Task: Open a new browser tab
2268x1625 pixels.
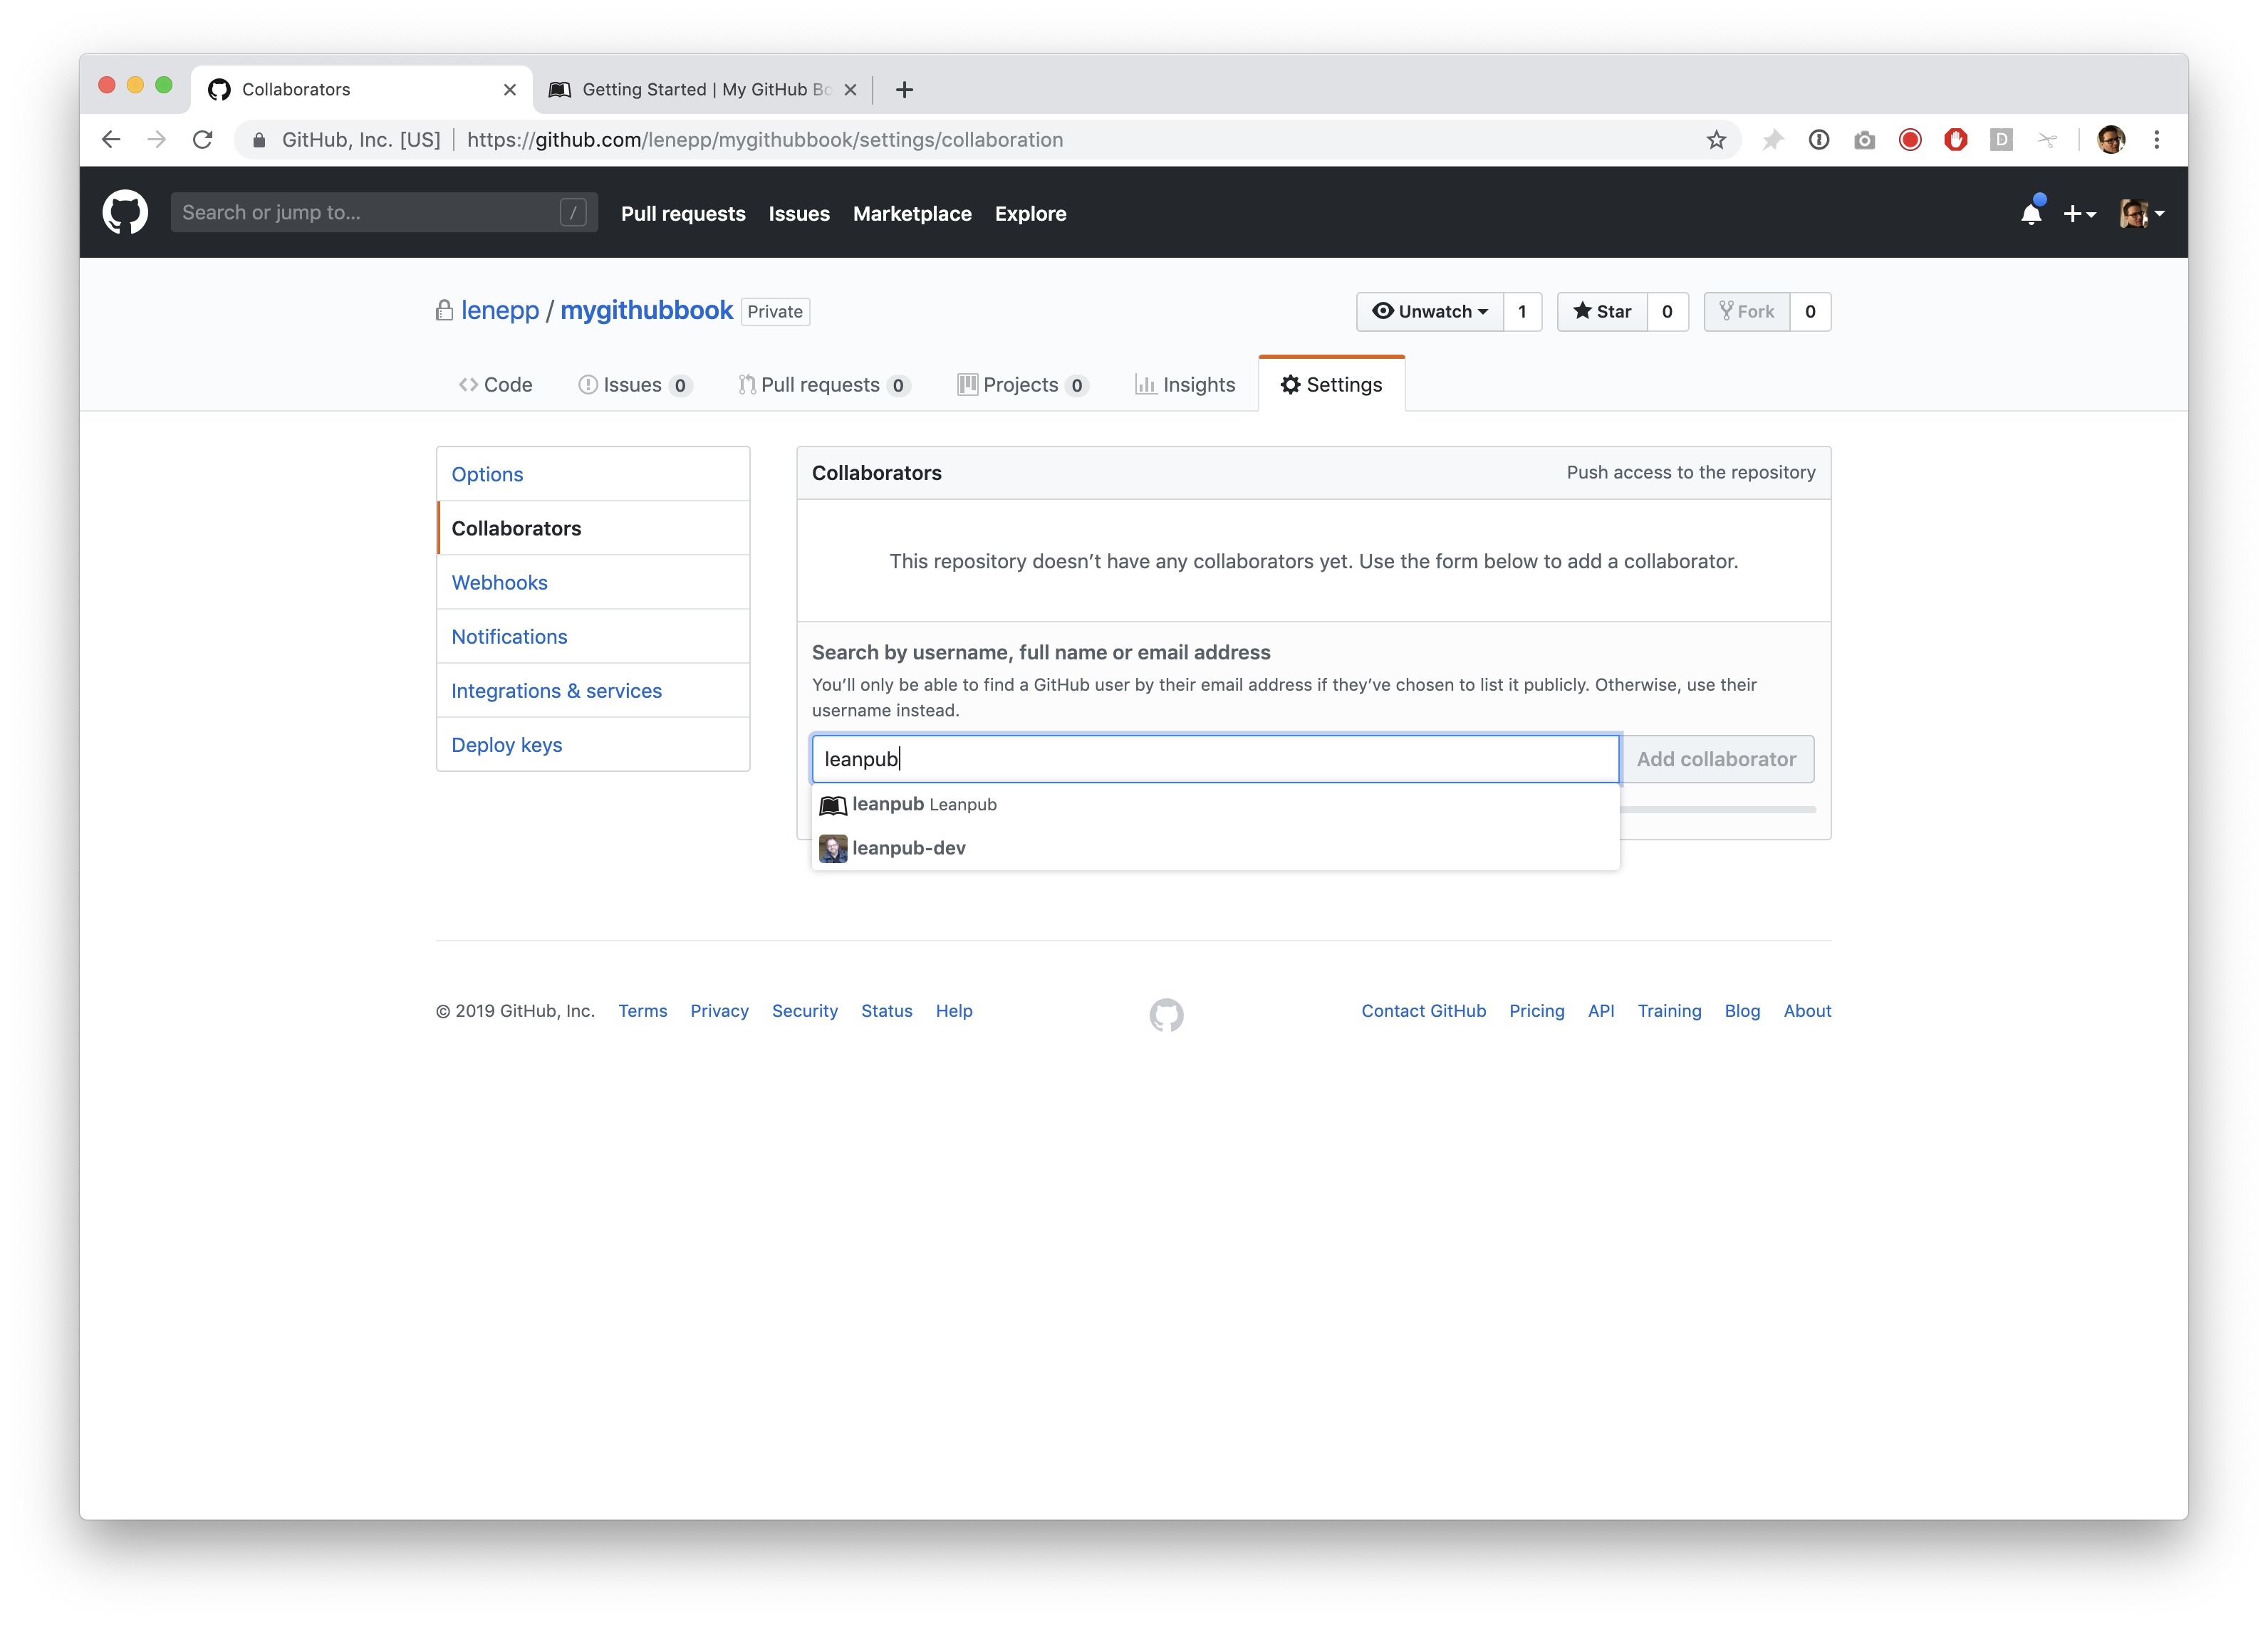Action: [x=904, y=90]
